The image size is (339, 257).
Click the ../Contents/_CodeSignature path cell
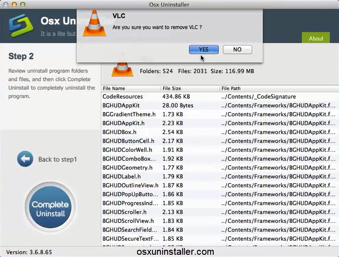pos(258,96)
